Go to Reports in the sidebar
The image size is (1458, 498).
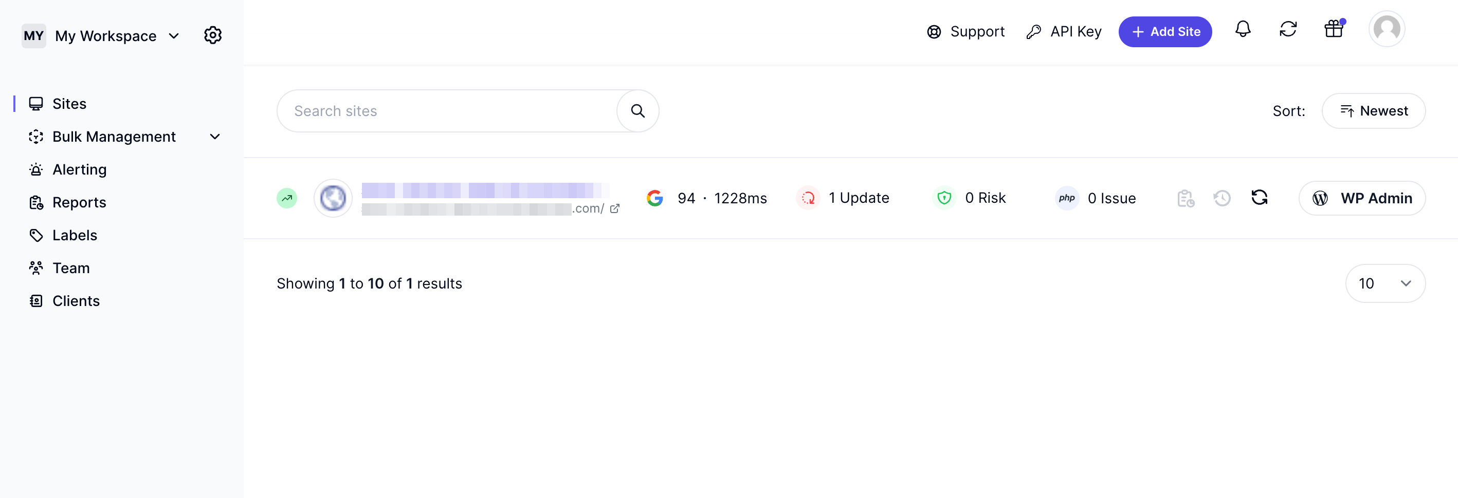click(x=79, y=202)
